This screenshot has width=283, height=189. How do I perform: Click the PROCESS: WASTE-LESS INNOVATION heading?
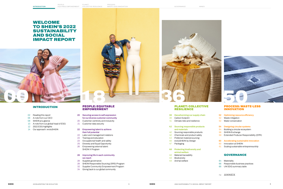[242, 108]
